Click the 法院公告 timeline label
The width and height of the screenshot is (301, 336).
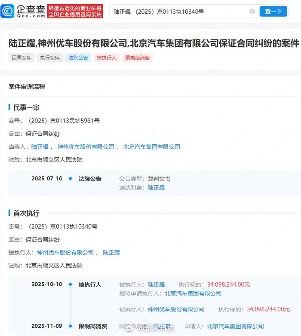coord(90,179)
